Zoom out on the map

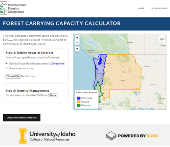pyautogui.click(x=77, y=42)
